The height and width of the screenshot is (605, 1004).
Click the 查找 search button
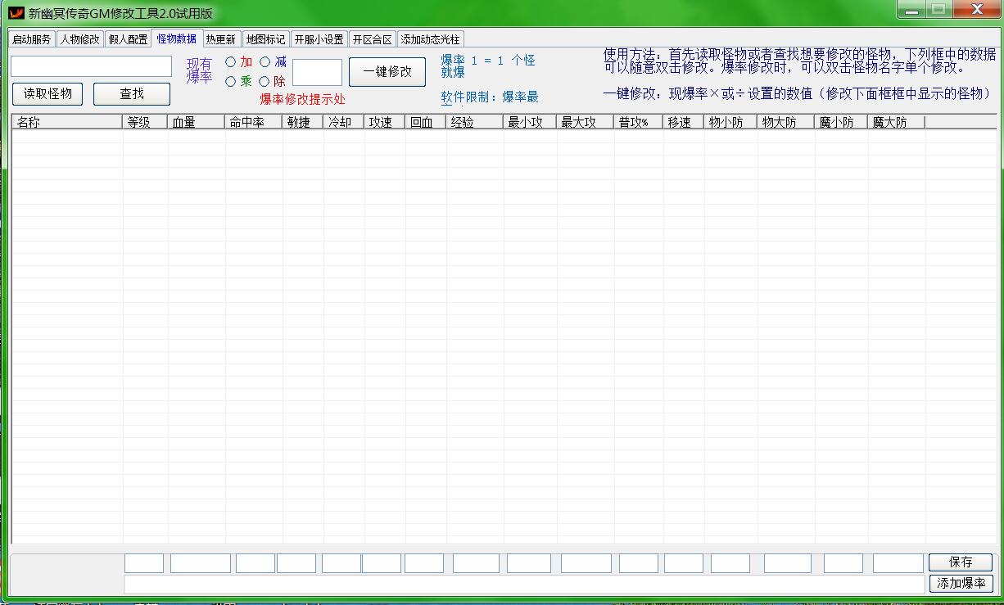point(132,94)
